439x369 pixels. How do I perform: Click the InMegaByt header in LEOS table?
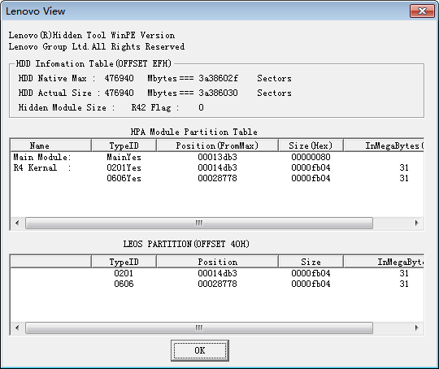[384, 262]
